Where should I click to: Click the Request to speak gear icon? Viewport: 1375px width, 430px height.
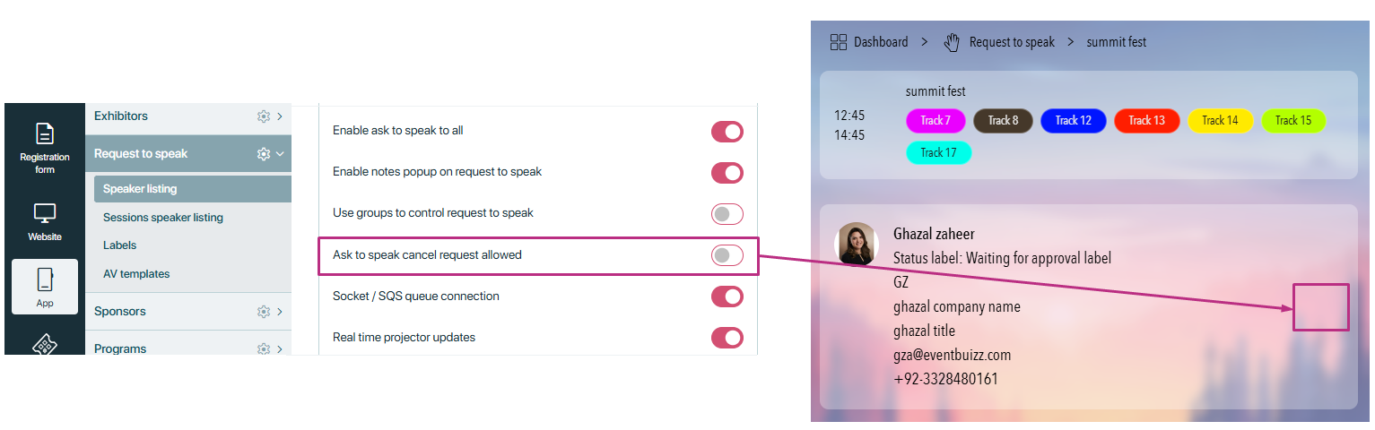click(x=263, y=154)
